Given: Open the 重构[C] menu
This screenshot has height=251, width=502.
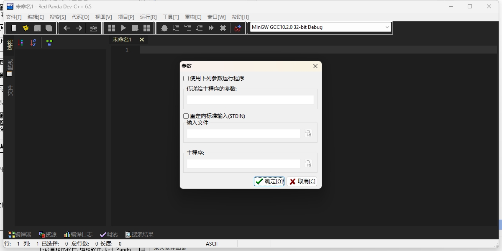Looking at the screenshot, I should coord(193,17).
